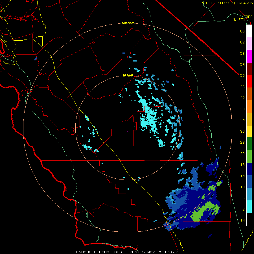Viewport: 254px width, 254px height.
Task: Click the KHNX station identifier
Action: tap(135, 252)
